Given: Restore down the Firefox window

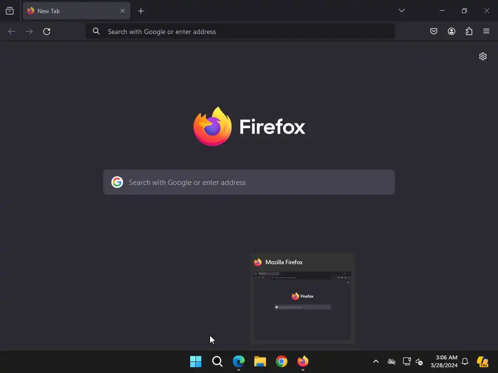Looking at the screenshot, I should (464, 11).
